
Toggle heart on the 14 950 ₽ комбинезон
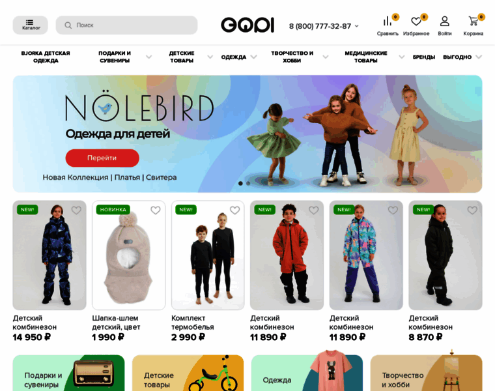(x=76, y=210)
